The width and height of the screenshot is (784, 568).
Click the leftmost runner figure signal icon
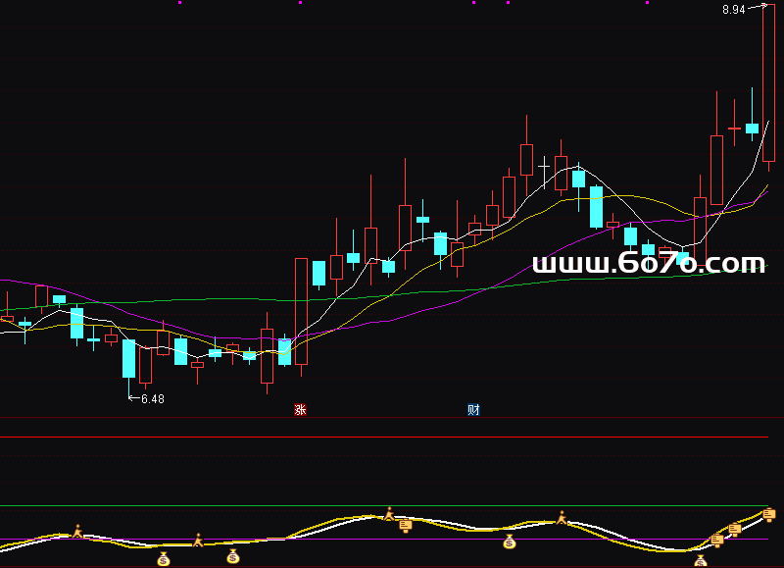point(76,531)
